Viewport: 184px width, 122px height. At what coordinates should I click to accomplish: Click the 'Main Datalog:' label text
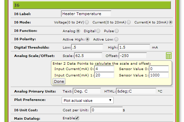27,119
